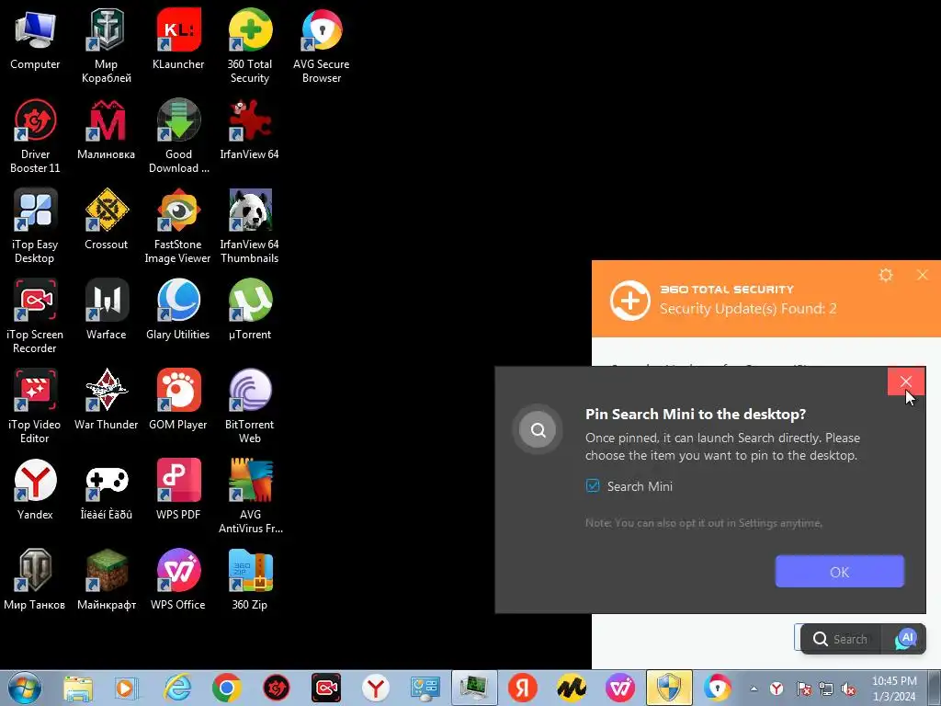The height and width of the screenshot is (706, 941).
Task: Launch WPS PDF desktop shortcut
Action: [178, 490]
